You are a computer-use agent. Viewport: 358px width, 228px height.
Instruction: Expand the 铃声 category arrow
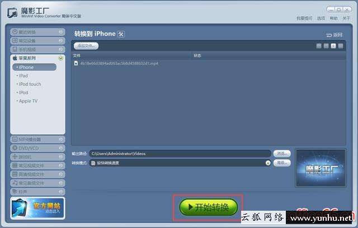click(61, 192)
